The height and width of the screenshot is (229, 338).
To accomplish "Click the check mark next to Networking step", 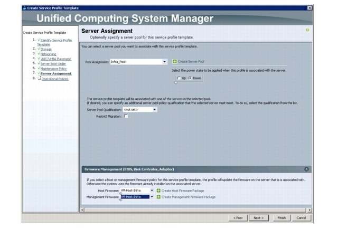I will coord(39,54).
